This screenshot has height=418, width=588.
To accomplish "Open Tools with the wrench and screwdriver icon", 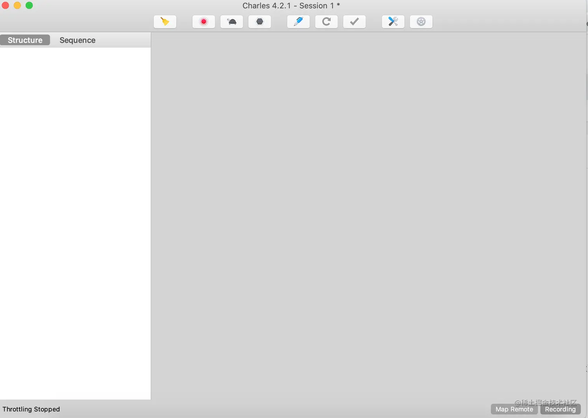I will coord(393,22).
